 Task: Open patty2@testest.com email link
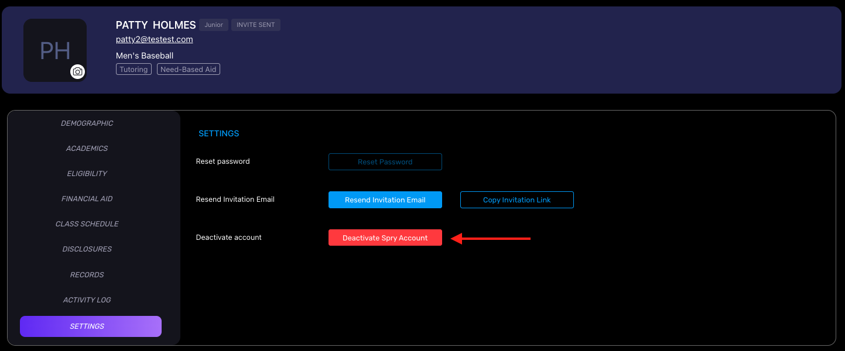pos(155,39)
